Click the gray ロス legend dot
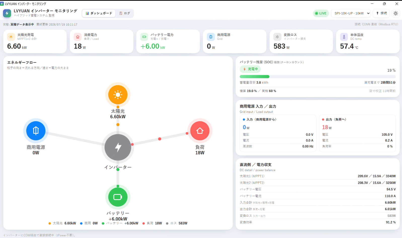Viewport: 402px width, 238px height. 167,223
